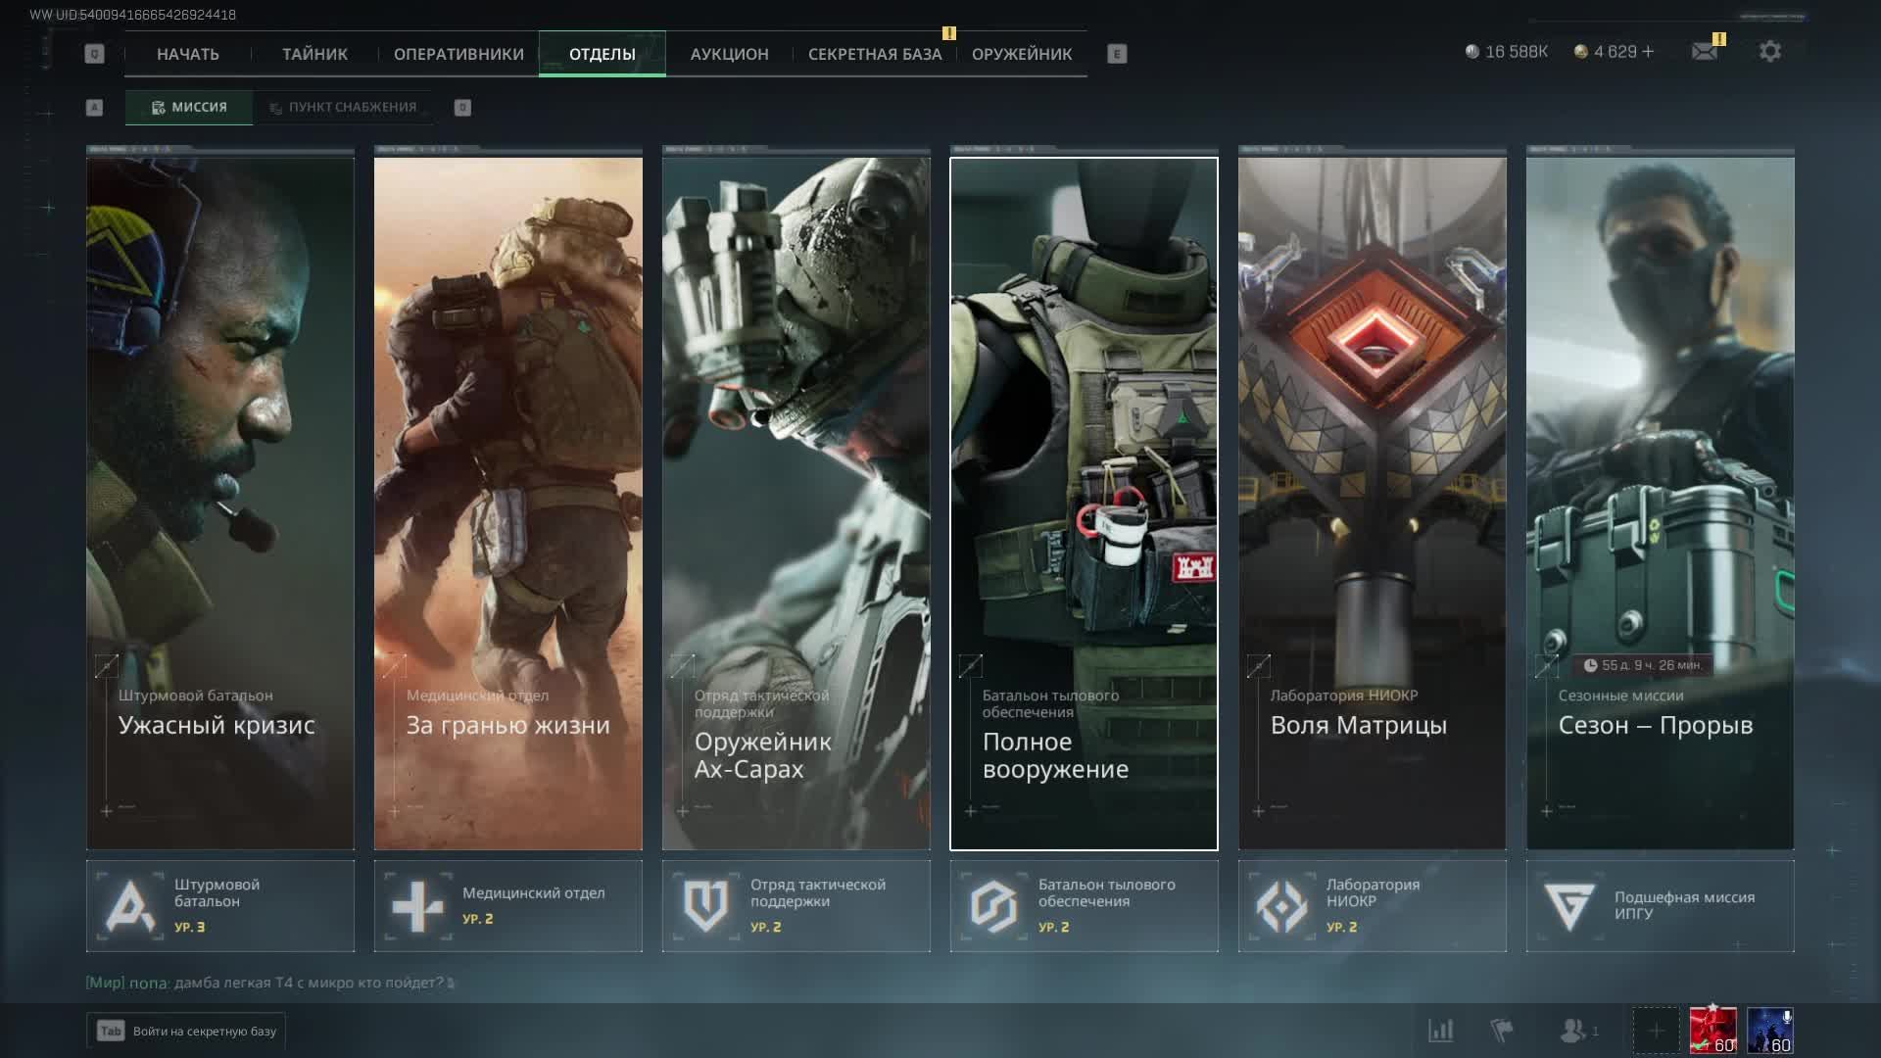
Task: Switch to Пункт снабжения sub-tab
Action: (343, 107)
